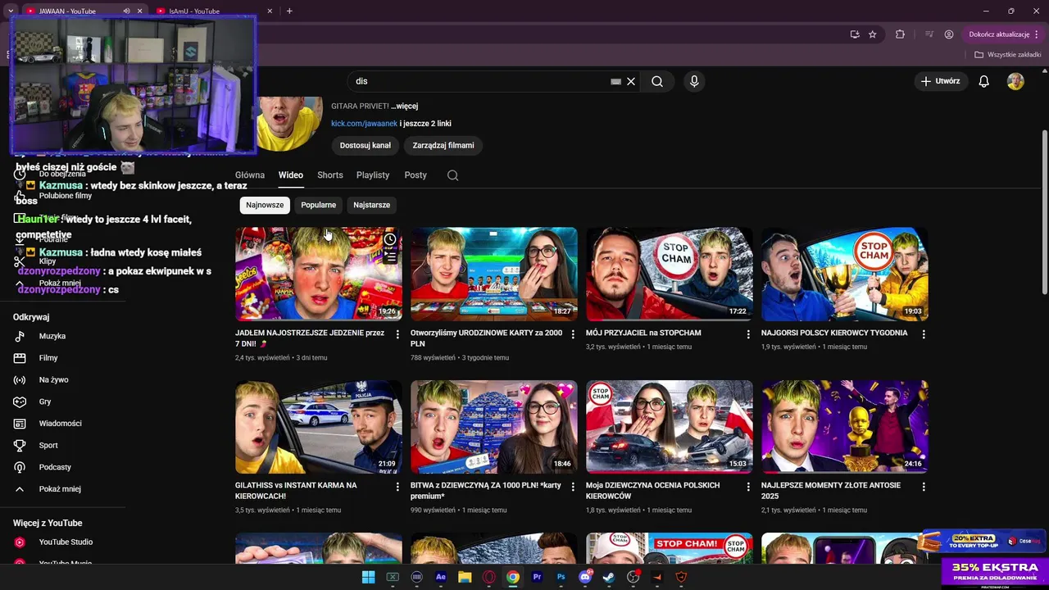Open options menu for Moja DZIEWCZYNA OCENIA video
Image resolution: width=1049 pixels, height=590 pixels.
pyautogui.click(x=748, y=487)
